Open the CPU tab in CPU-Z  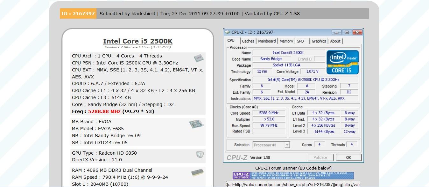point(231,41)
